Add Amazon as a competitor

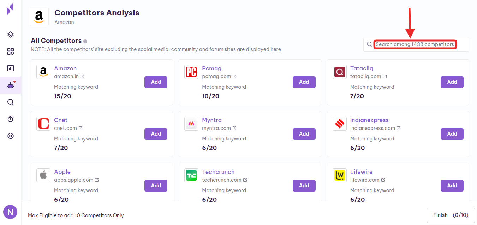click(156, 82)
